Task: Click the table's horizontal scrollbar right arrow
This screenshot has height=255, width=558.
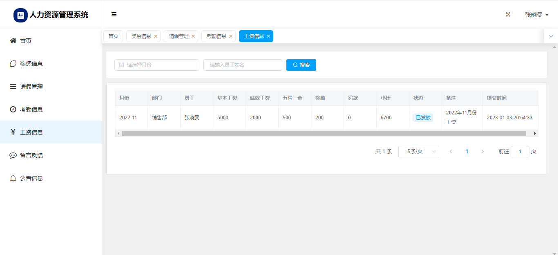Action: (535, 133)
